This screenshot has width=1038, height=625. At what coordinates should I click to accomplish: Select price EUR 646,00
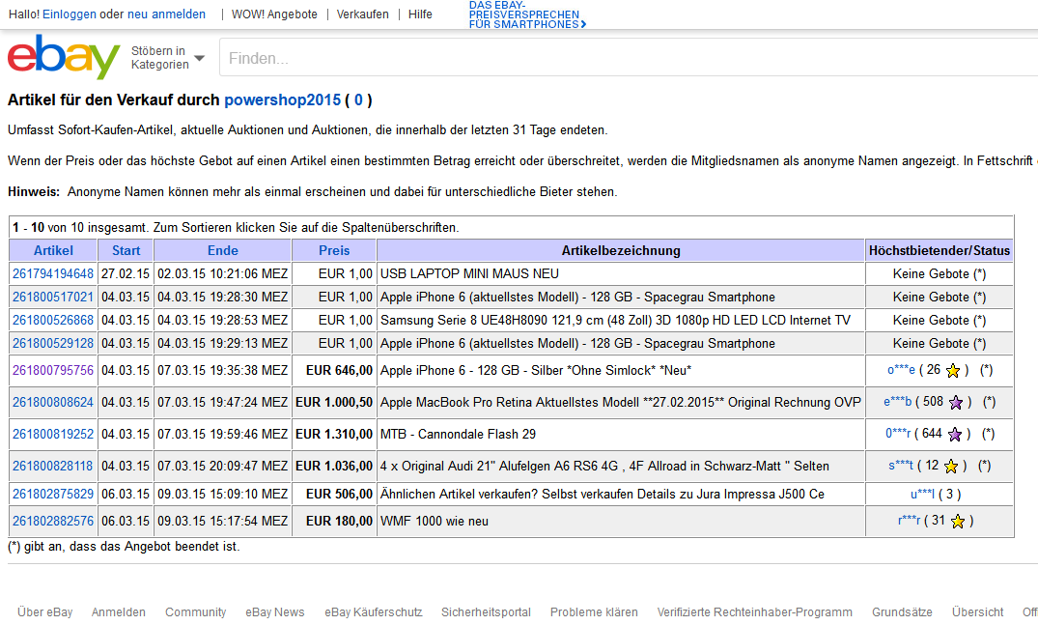pos(339,370)
